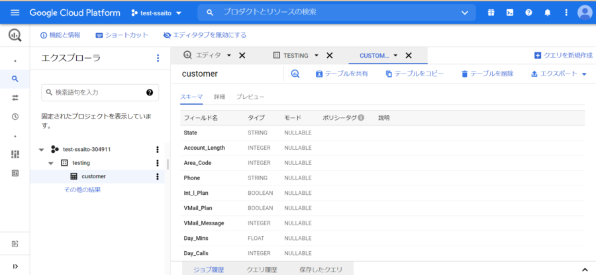Open the gift free trial icon

(491, 13)
